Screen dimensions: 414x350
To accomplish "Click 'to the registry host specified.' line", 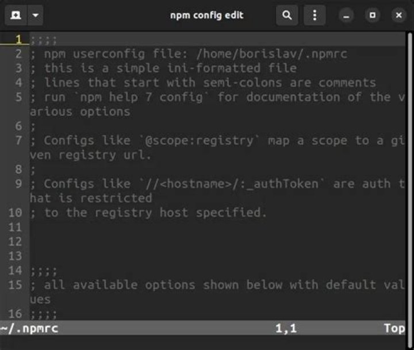I will [148, 213].
